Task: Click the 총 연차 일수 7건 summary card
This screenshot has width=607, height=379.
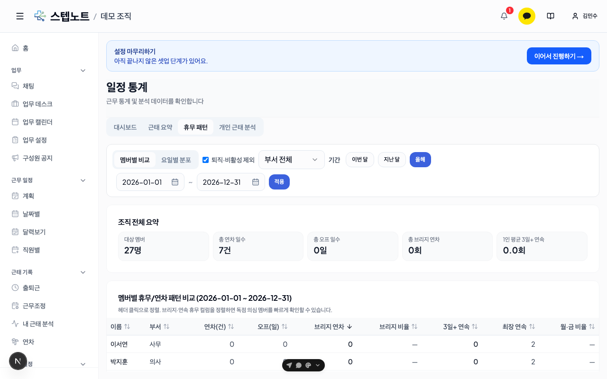Action: tap(258, 246)
